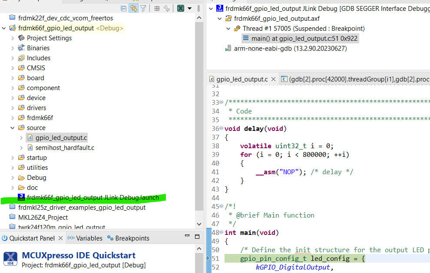Click the Project Settings icon
Viewport: 430px width, 273px height.
(x=21, y=38)
